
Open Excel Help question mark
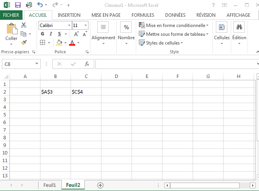pos(213,5)
